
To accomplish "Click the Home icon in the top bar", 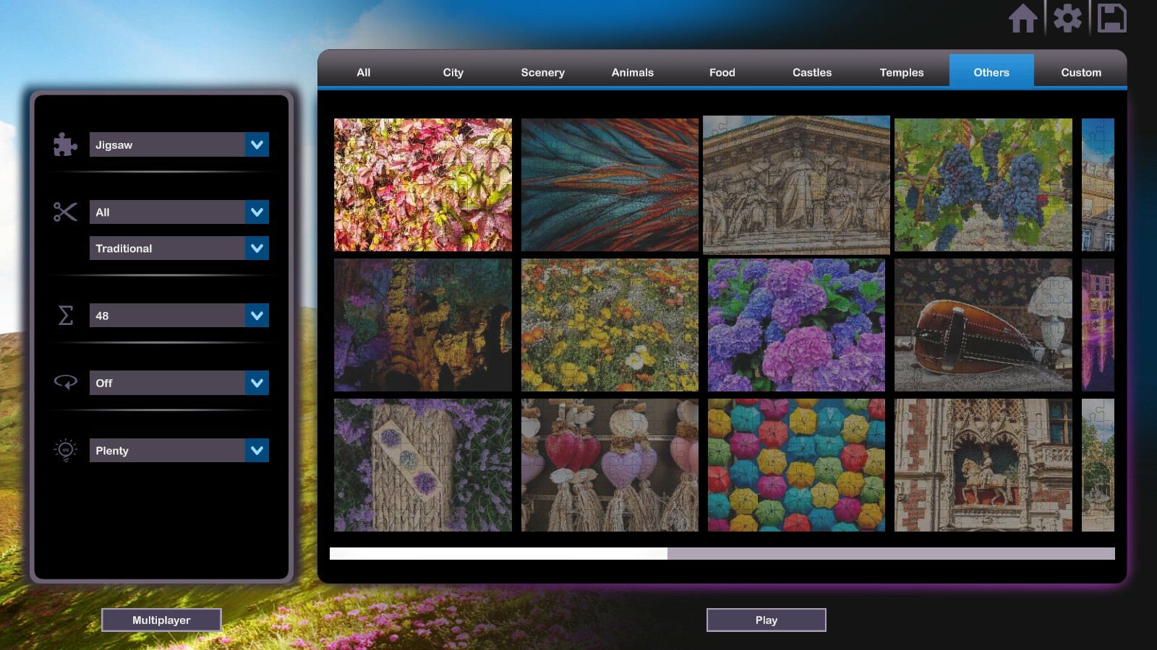I will click(1025, 19).
